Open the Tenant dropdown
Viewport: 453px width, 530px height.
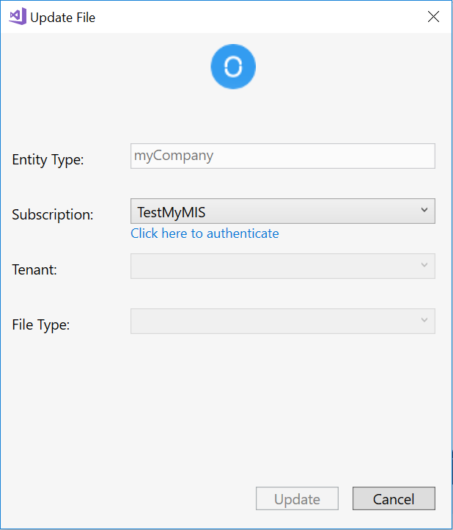pos(282,266)
